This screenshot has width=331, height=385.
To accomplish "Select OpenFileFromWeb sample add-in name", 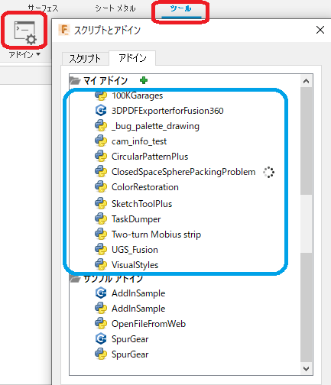I will click(x=148, y=324).
